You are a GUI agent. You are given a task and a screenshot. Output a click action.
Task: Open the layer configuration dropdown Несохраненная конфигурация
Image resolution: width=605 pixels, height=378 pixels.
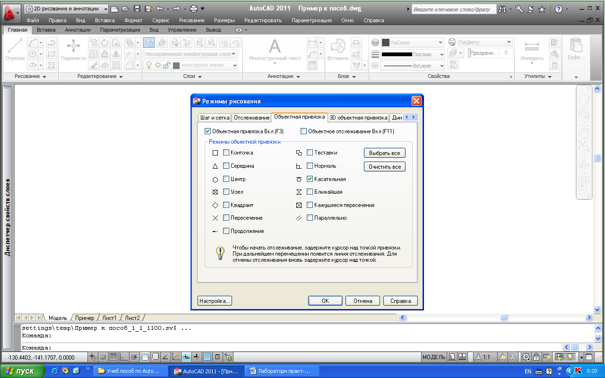(191, 54)
